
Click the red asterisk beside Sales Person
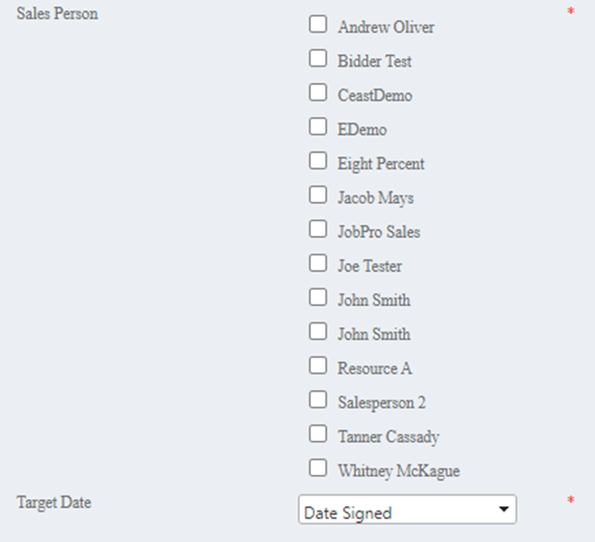coord(570,13)
